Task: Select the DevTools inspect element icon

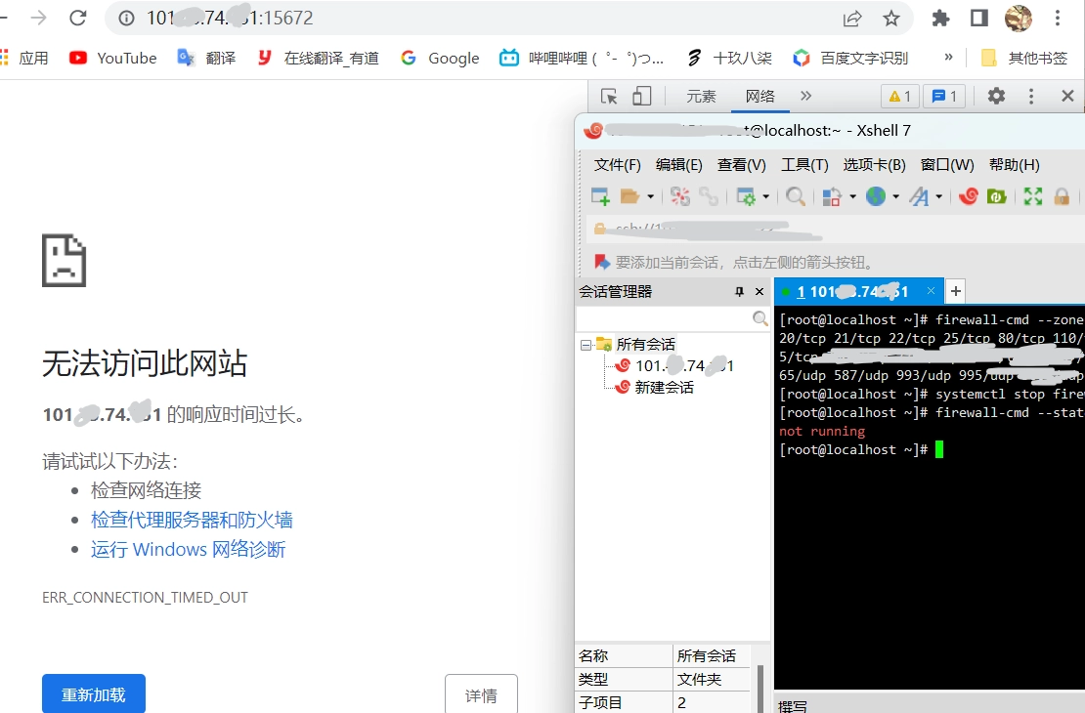Action: [x=609, y=96]
